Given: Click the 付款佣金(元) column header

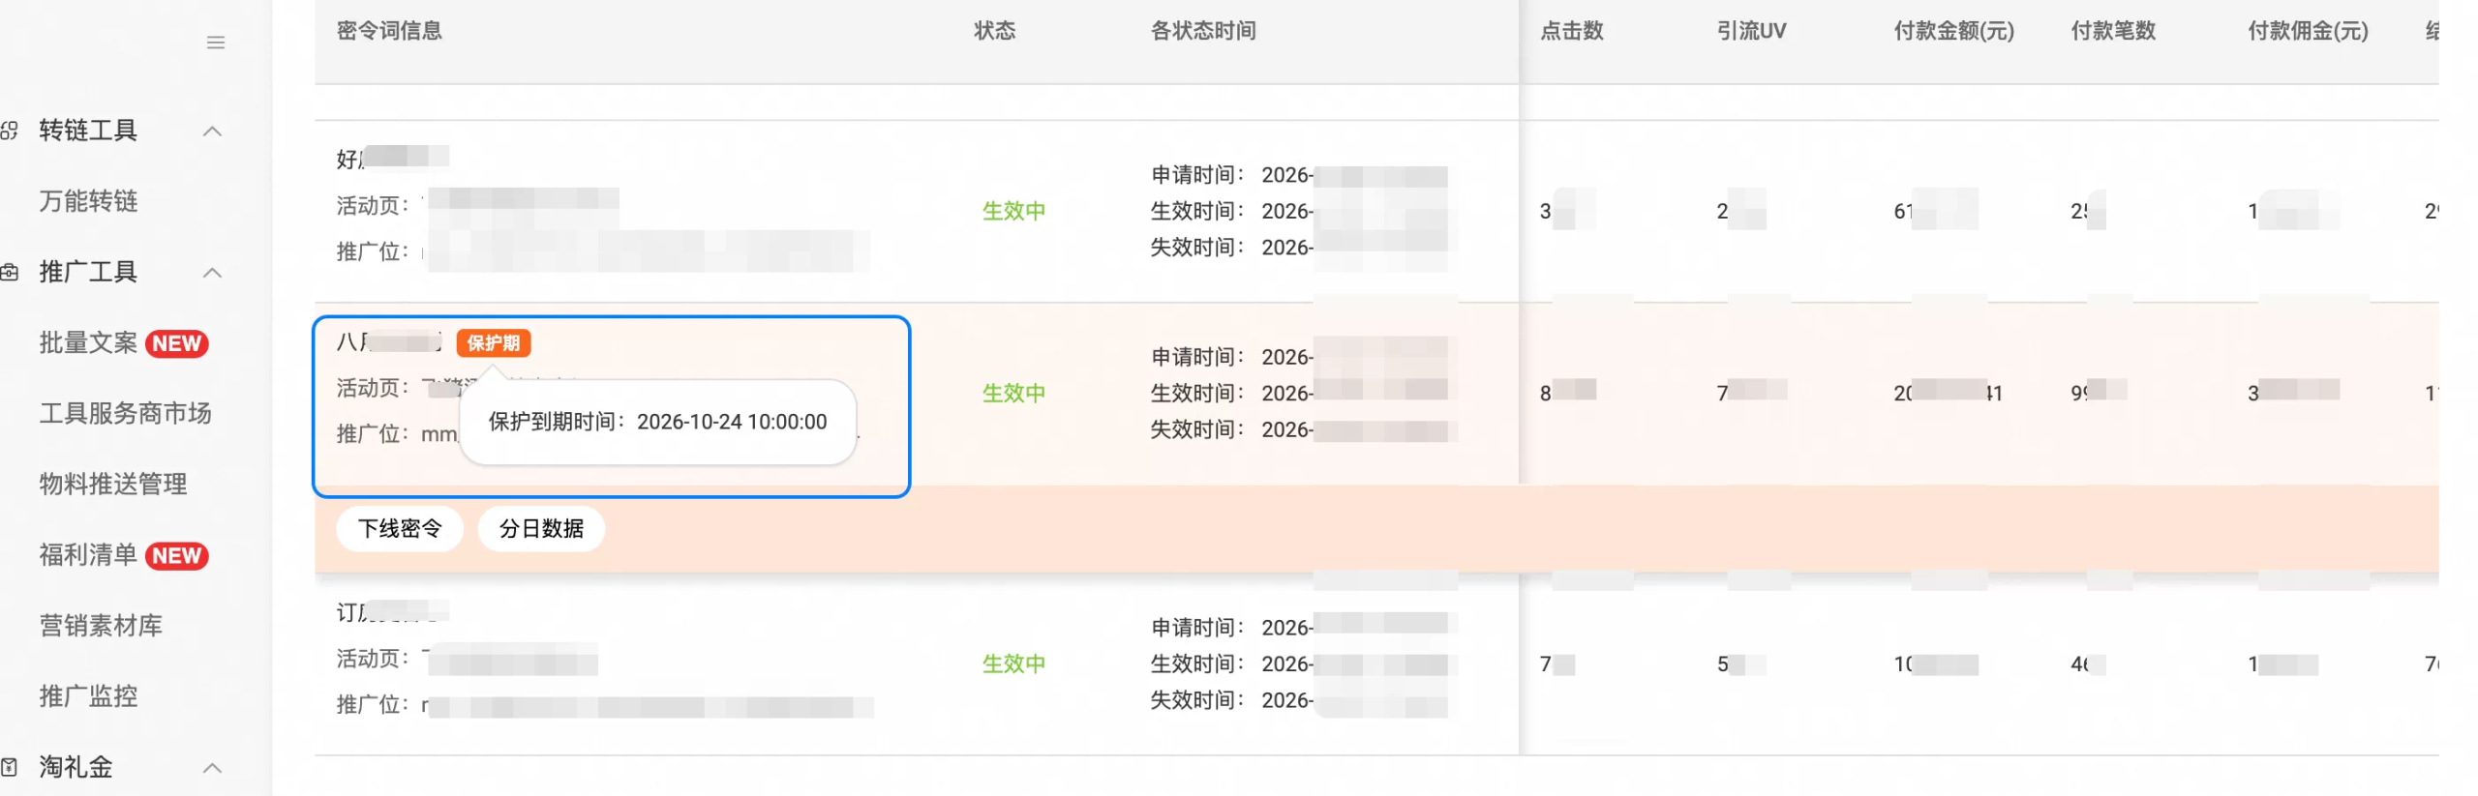Looking at the screenshot, I should (x=2308, y=31).
